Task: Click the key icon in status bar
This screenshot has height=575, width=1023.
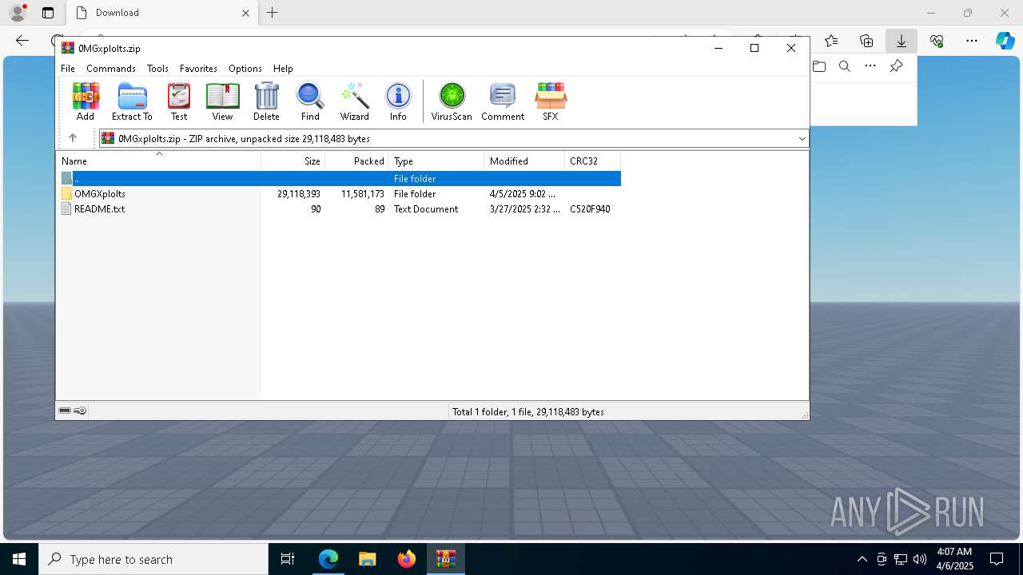Action: point(80,410)
